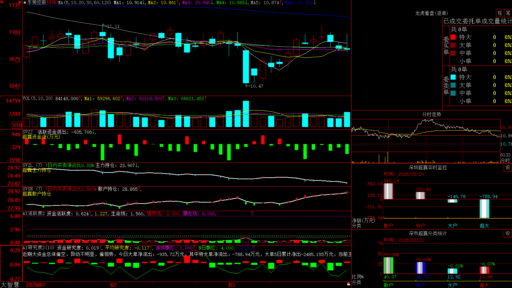
Task: Click dark red 大单 swatch under 委买单
Action: coord(453,45)
